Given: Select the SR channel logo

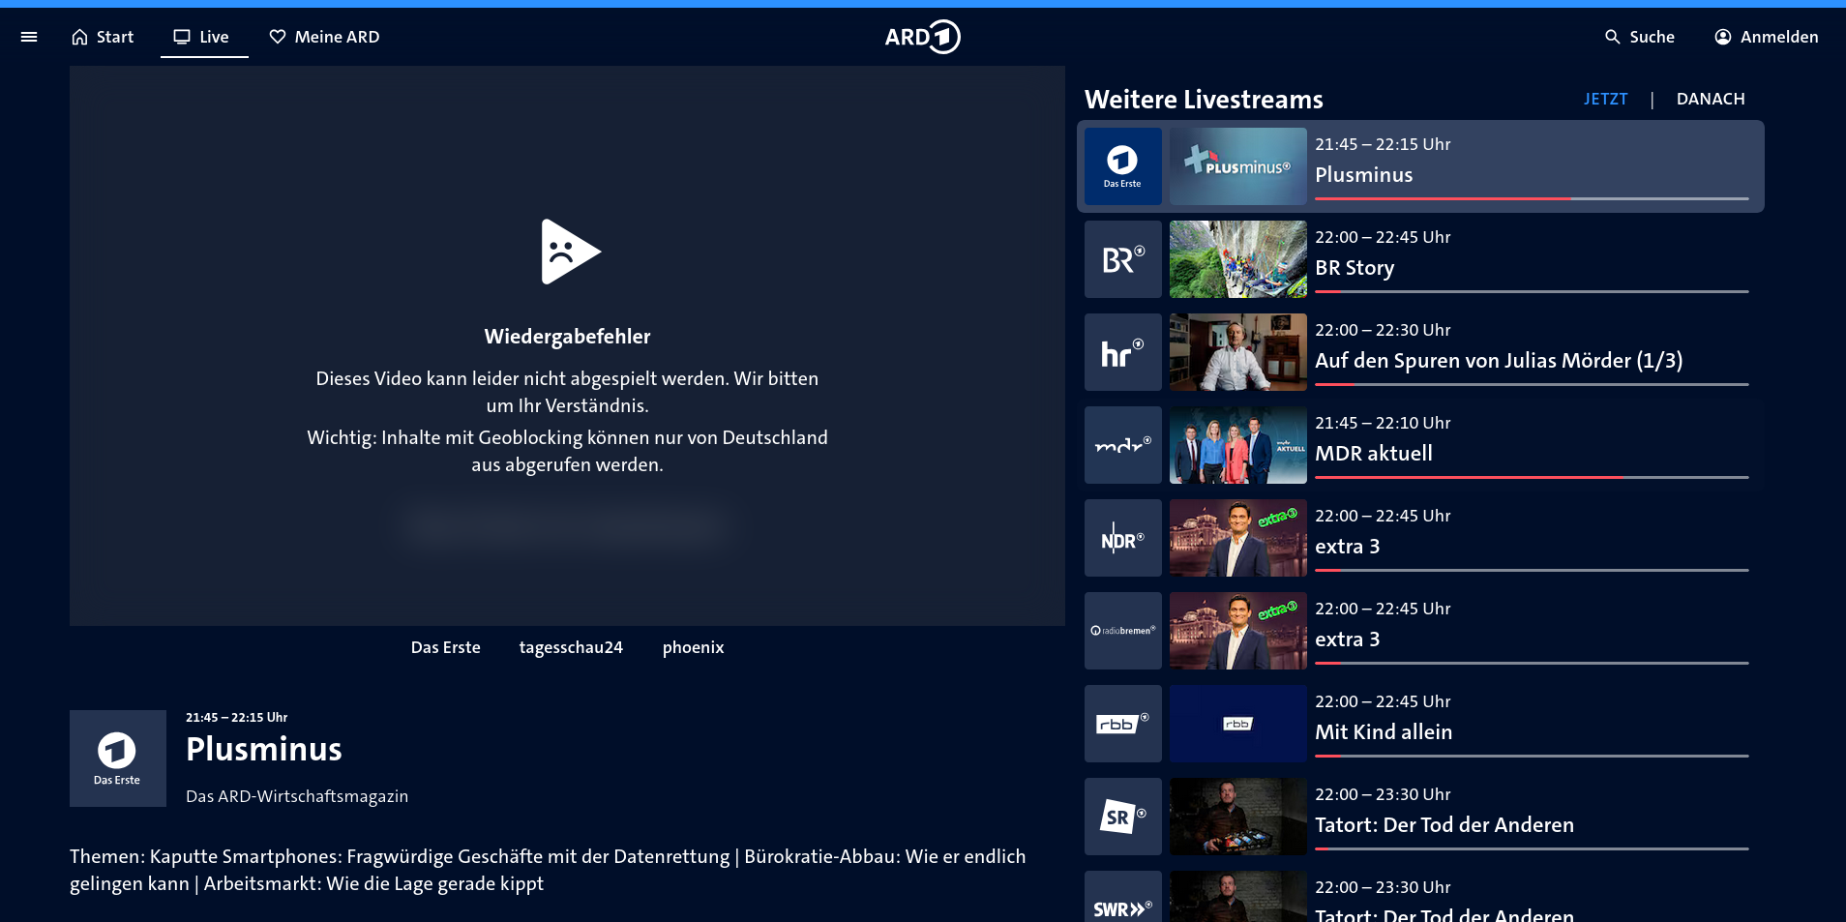Looking at the screenshot, I should (1123, 817).
